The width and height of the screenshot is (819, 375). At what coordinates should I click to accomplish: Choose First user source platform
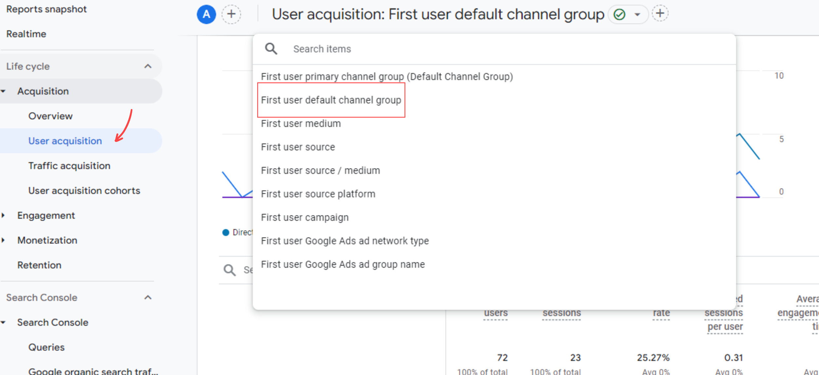pyautogui.click(x=318, y=194)
